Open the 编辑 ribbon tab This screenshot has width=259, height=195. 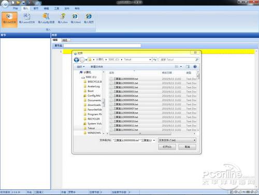tap(46, 8)
